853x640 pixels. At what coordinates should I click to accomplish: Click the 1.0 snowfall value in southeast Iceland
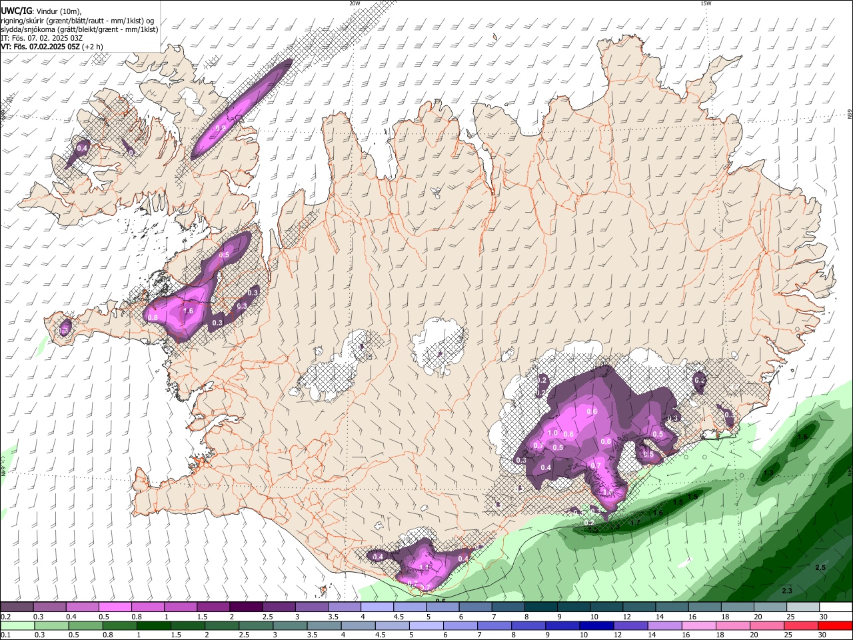[x=552, y=433]
